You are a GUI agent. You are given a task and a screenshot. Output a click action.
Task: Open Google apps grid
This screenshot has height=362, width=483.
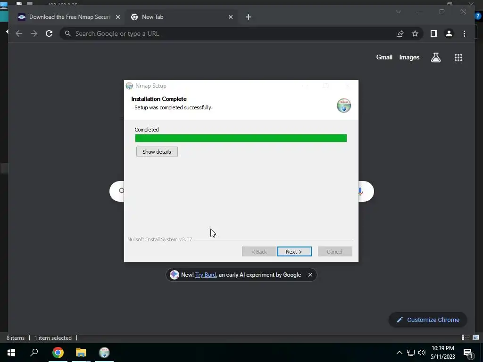click(458, 57)
